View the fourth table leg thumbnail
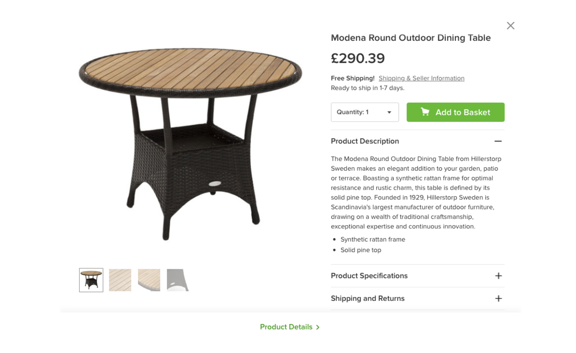Screen dimensions: 576x353 (x=178, y=280)
